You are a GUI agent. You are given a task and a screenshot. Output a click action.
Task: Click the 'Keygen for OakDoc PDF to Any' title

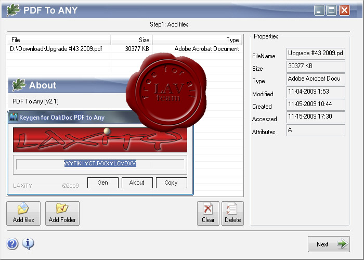(x=62, y=118)
